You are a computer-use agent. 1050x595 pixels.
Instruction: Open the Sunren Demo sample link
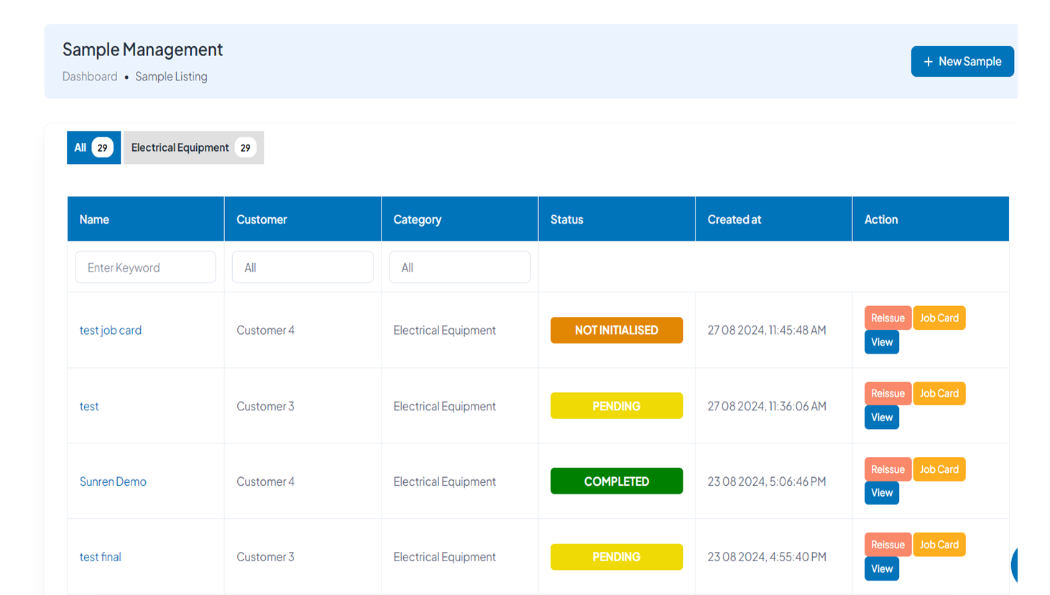[x=113, y=481]
